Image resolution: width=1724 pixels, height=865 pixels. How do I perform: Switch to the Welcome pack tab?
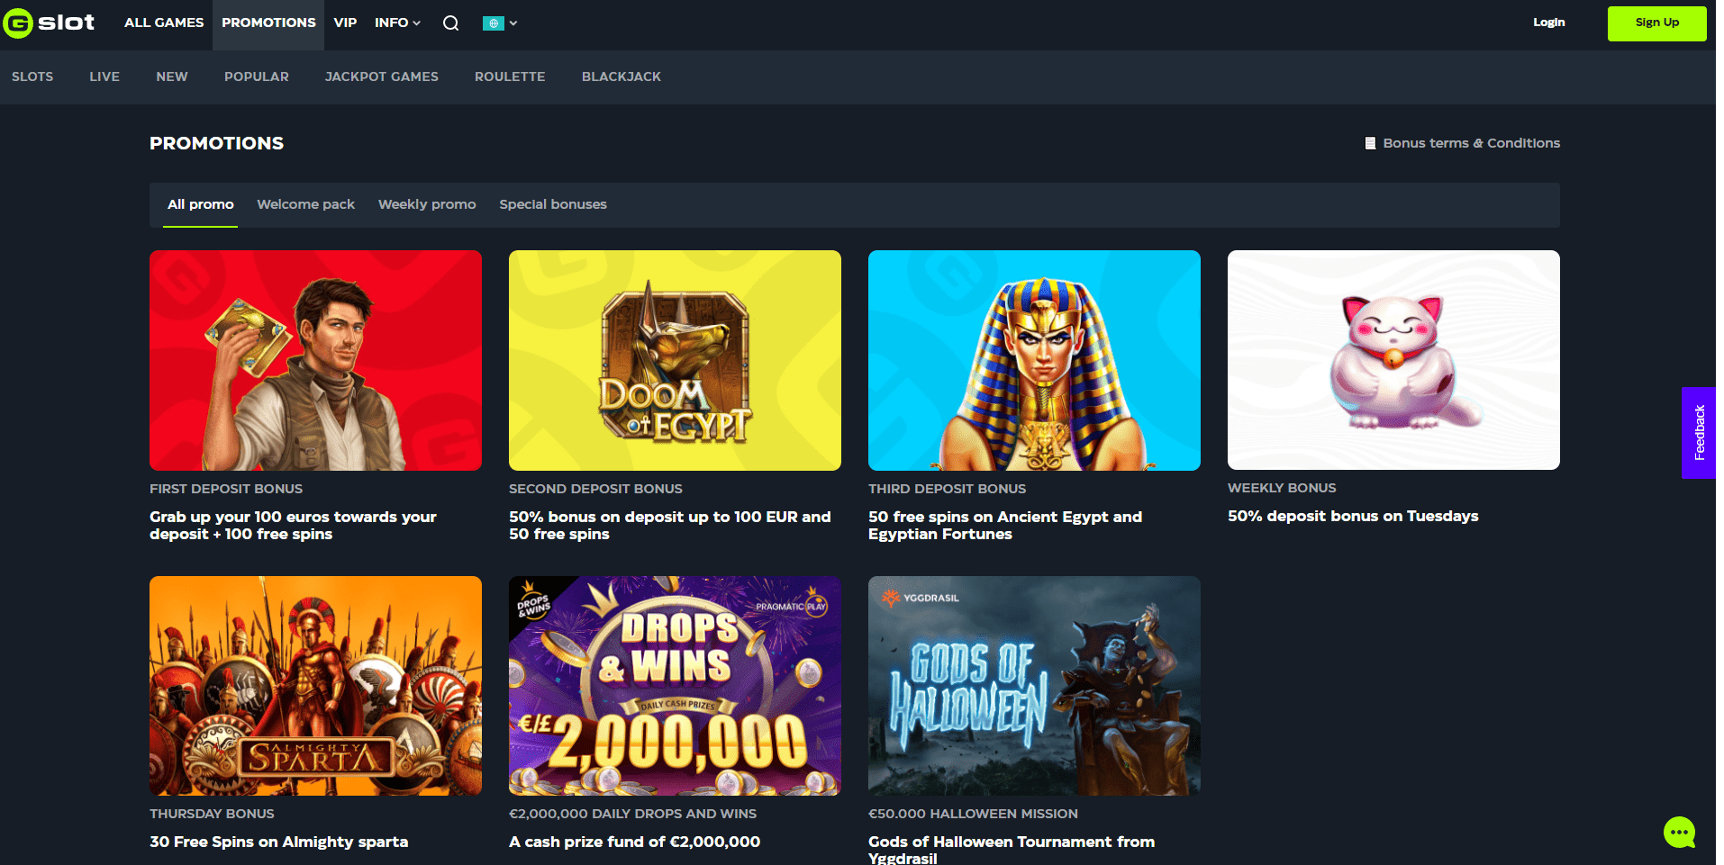305,204
